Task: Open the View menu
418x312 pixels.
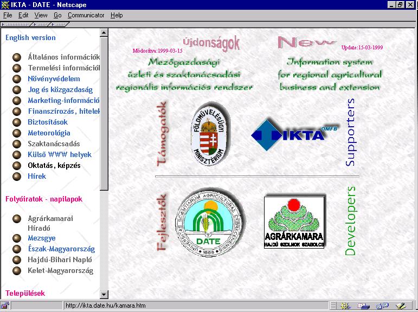Action: click(41, 15)
